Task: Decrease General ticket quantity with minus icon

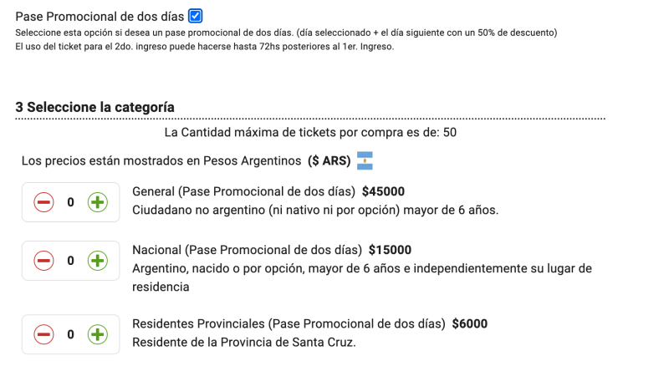Action: tap(44, 202)
